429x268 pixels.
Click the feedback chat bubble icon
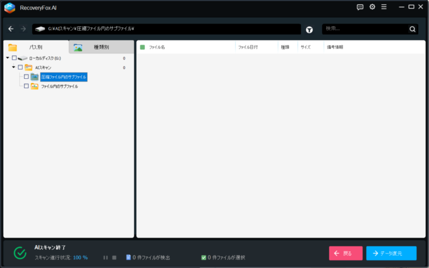tap(360, 7)
